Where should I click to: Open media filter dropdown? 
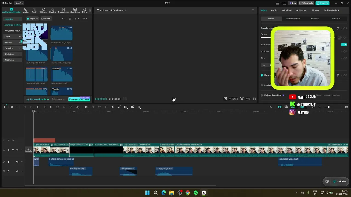[x=85, y=19]
